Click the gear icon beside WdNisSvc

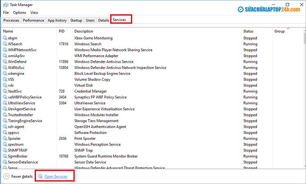point(5,67)
